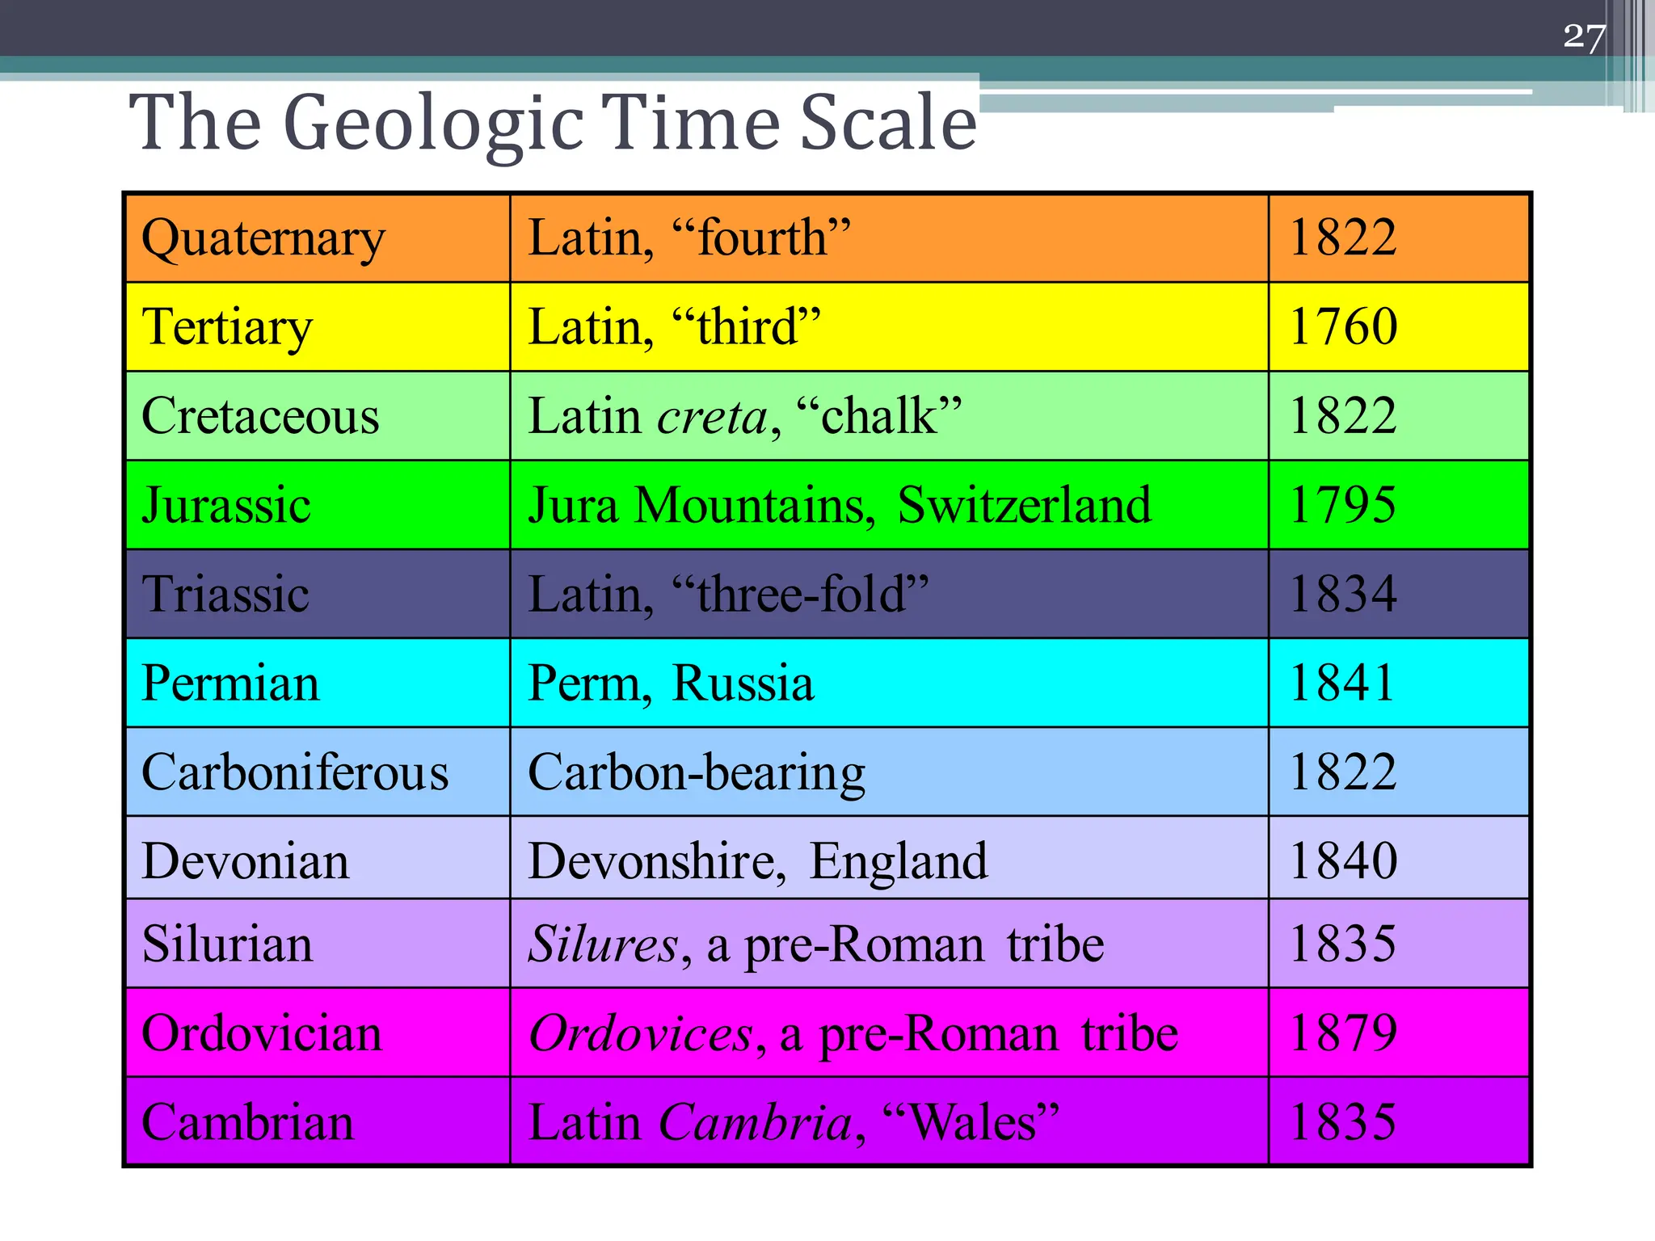Select the 'Carbon-bearing' cell
The image size is (1655, 1241).
(889, 772)
